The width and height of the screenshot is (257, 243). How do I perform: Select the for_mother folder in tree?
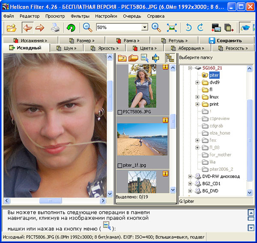point(220,155)
